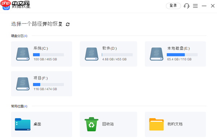217x139 pixels.
Task: Select the 本地磁盘(E:) drive icon
Action: pos(157,54)
